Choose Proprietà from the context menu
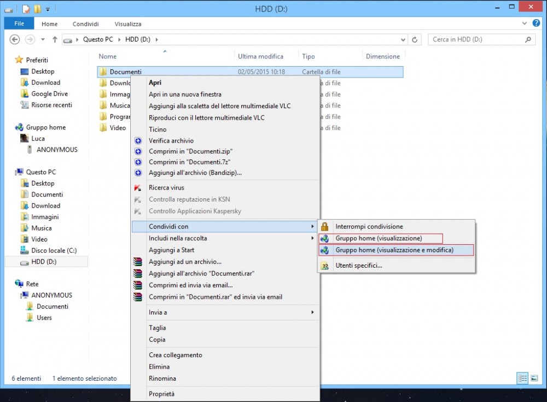Image resolution: width=547 pixels, height=402 pixels. click(161, 394)
